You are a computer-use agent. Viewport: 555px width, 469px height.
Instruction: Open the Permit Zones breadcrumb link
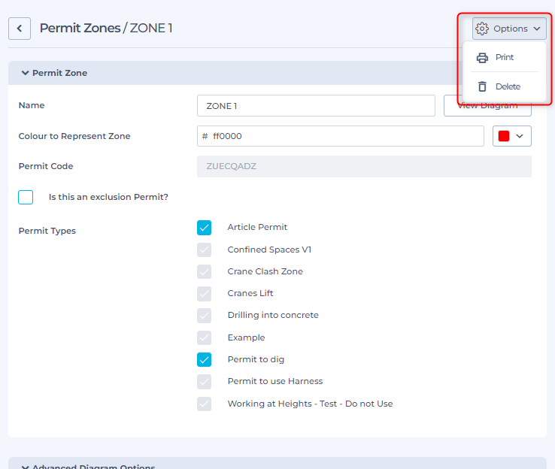[80, 29]
